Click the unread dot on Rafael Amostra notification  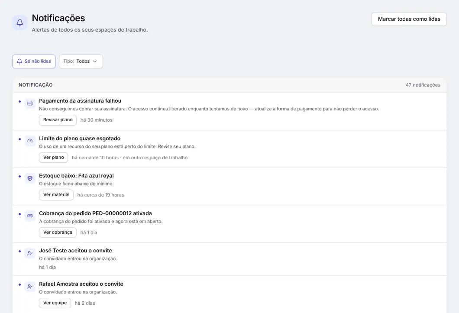(x=19, y=284)
